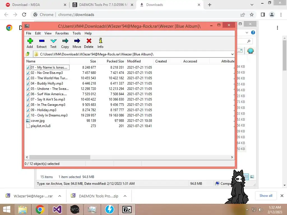Close the Chrome downloads shelf

pyautogui.click(x=282, y=196)
